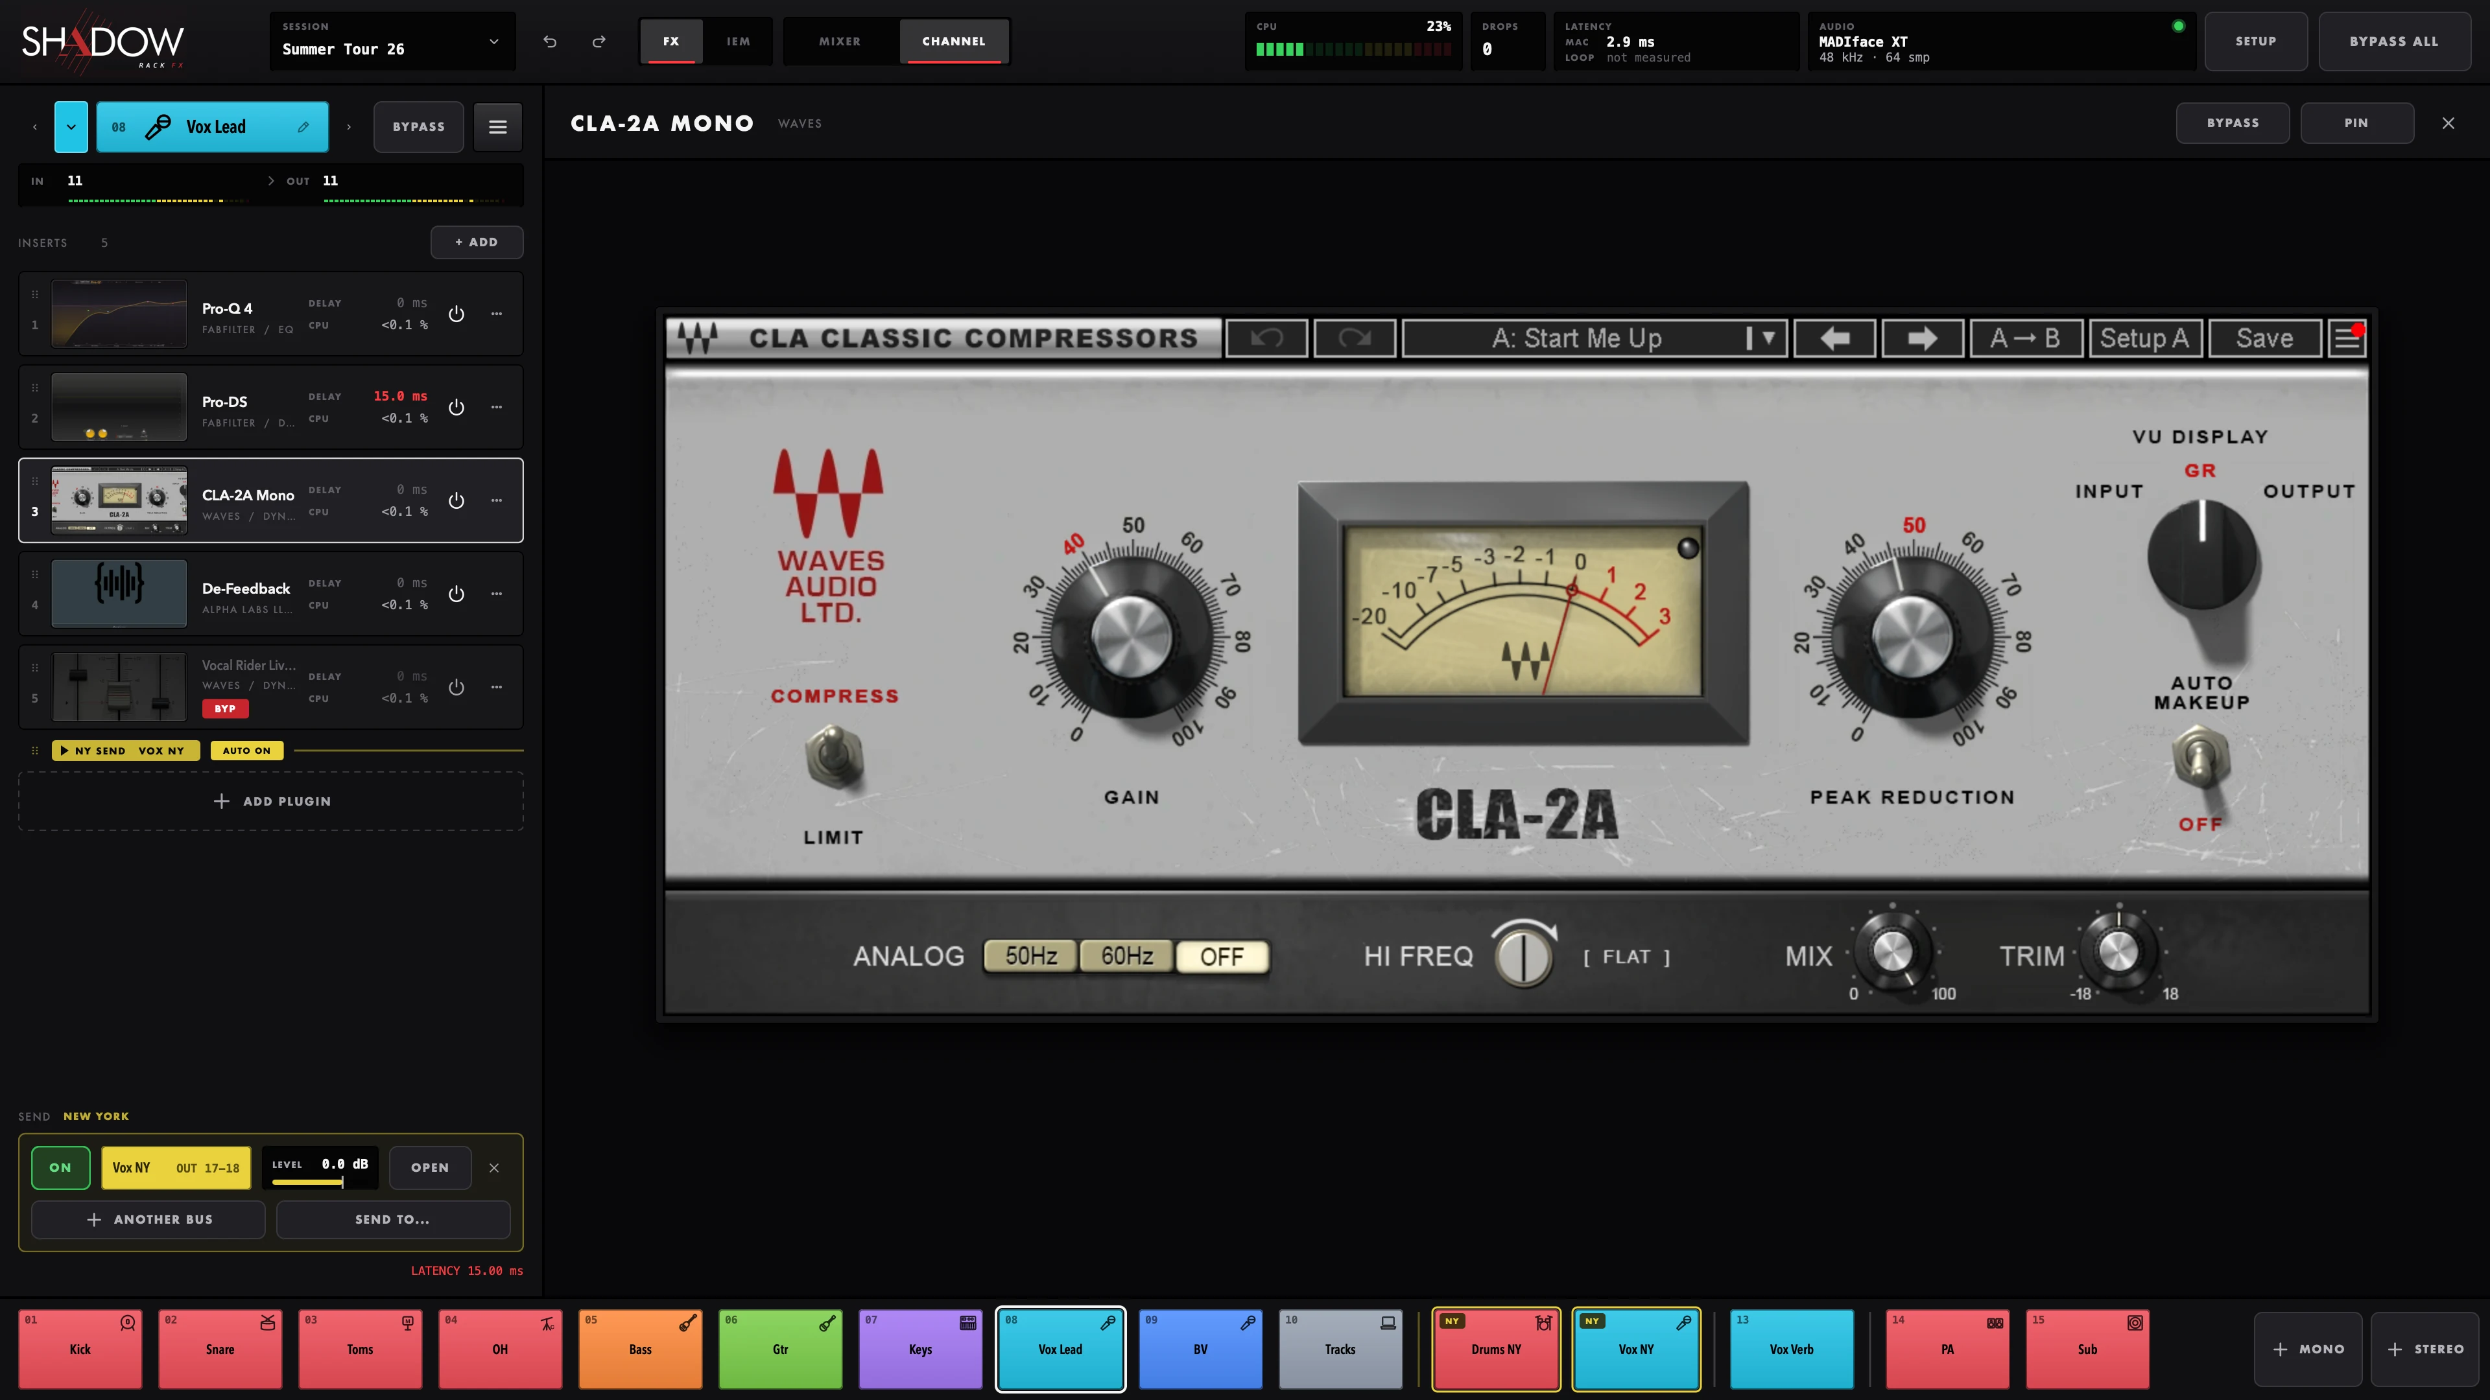Open the Waves plugin menu icon
Image resolution: width=2490 pixels, height=1400 pixels.
point(2346,338)
